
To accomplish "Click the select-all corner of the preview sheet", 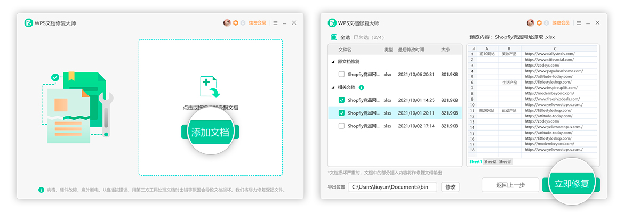I will point(473,48).
